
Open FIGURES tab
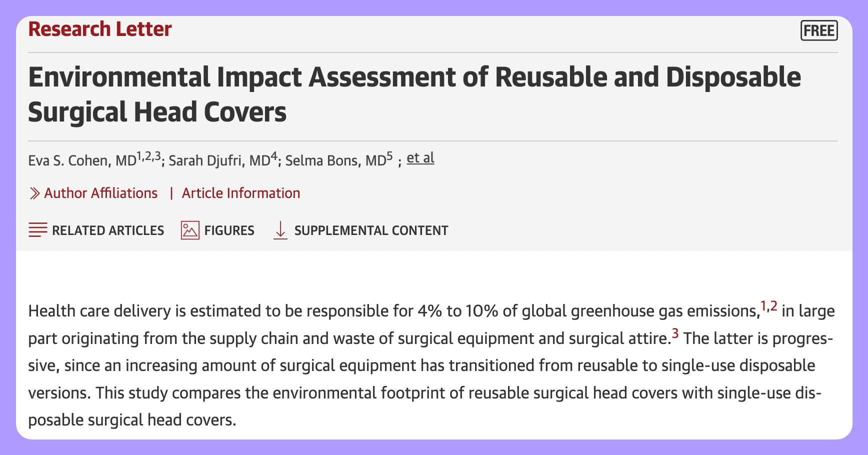(229, 230)
